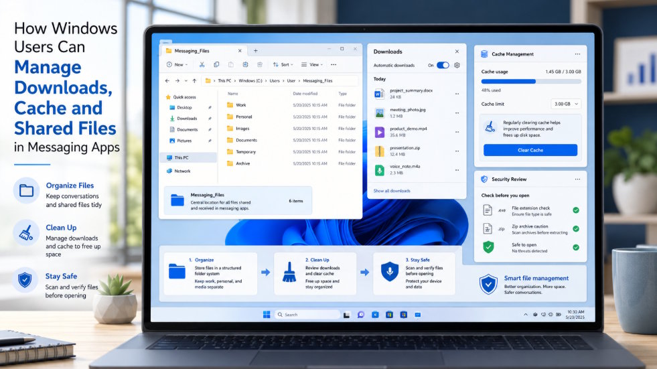Click the Name column header
Image resolution: width=657 pixels, height=369 pixels.
point(232,94)
